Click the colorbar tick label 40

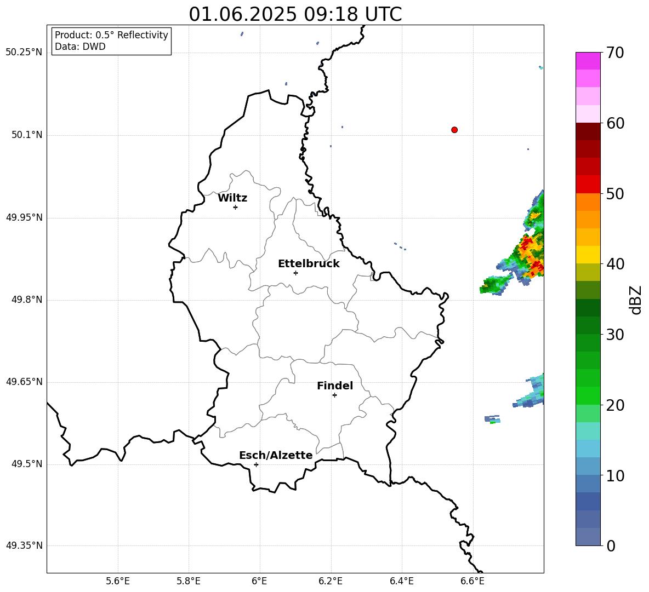(615, 264)
